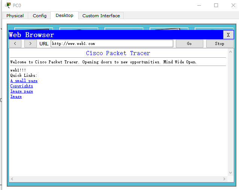Open the Copyrights link
The height and width of the screenshot is (190, 239).
[x=22, y=86]
